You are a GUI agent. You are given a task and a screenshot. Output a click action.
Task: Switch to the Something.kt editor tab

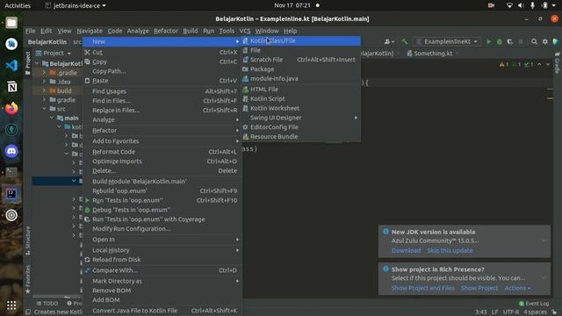[x=433, y=54]
